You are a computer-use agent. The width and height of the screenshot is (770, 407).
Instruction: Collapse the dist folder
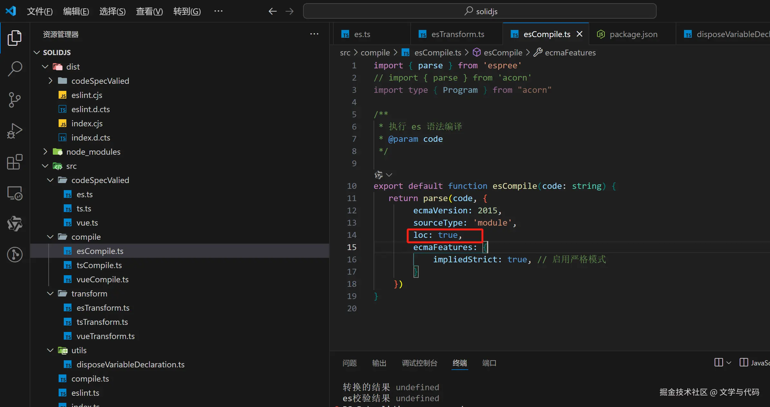point(45,67)
